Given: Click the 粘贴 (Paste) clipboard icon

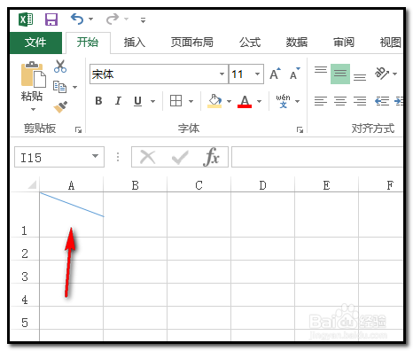Looking at the screenshot, I should point(33,74).
